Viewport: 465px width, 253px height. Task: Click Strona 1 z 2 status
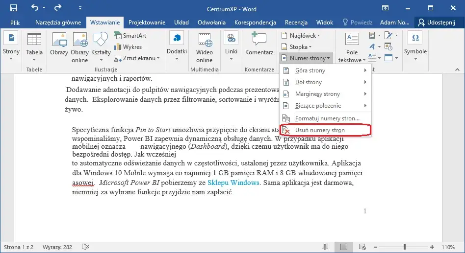click(19, 247)
